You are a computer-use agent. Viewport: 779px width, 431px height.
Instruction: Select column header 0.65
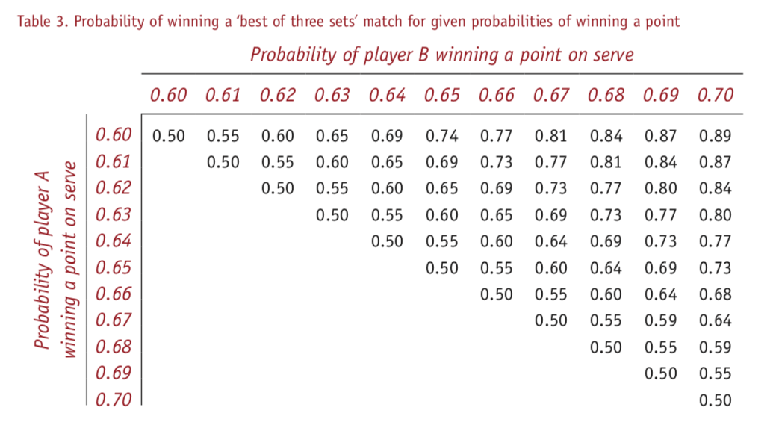point(441,94)
